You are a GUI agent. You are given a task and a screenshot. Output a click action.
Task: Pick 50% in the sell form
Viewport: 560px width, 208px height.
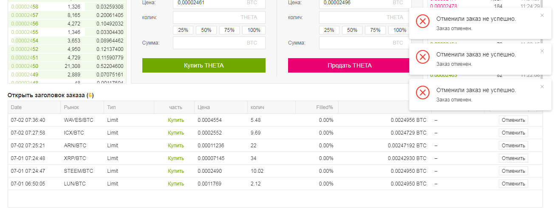click(352, 30)
